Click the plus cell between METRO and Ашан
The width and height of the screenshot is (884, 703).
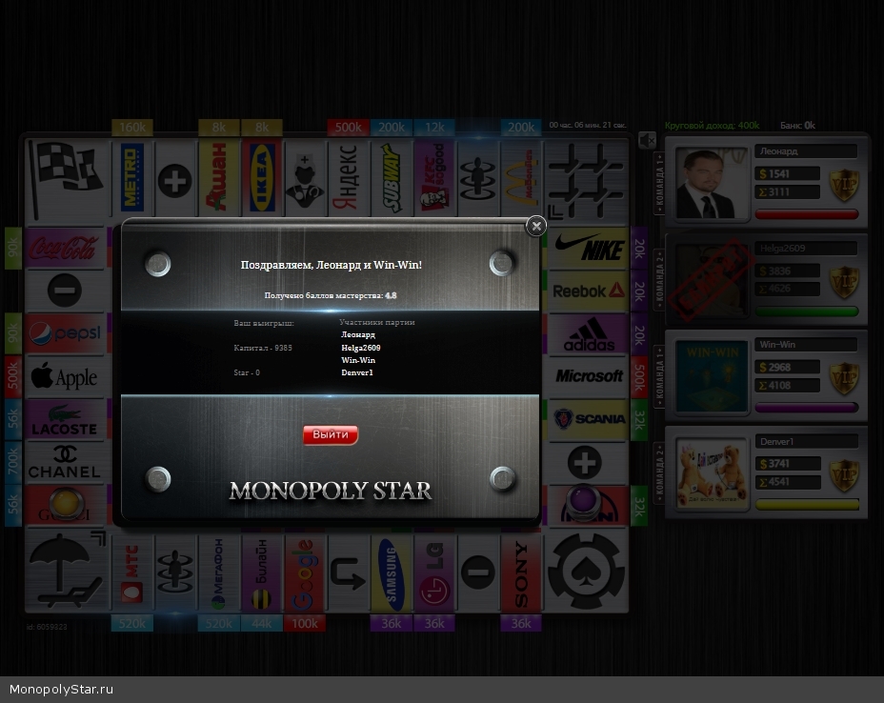pyautogui.click(x=175, y=178)
